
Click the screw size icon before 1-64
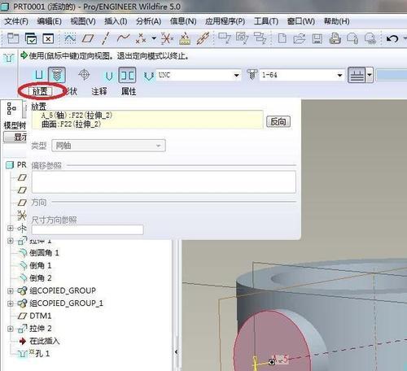click(x=252, y=74)
